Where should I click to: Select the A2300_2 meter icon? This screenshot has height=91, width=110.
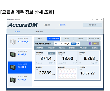(13, 67)
